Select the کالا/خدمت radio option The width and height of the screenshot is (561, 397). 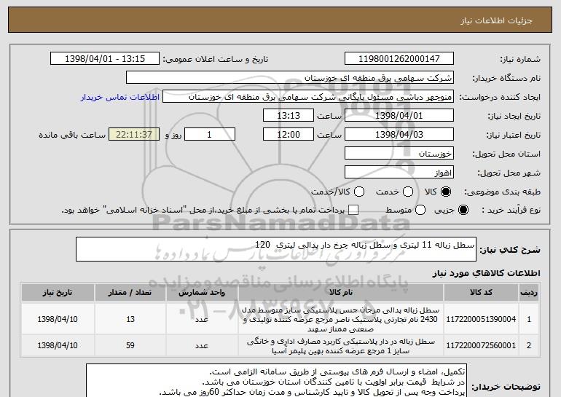click(359, 192)
